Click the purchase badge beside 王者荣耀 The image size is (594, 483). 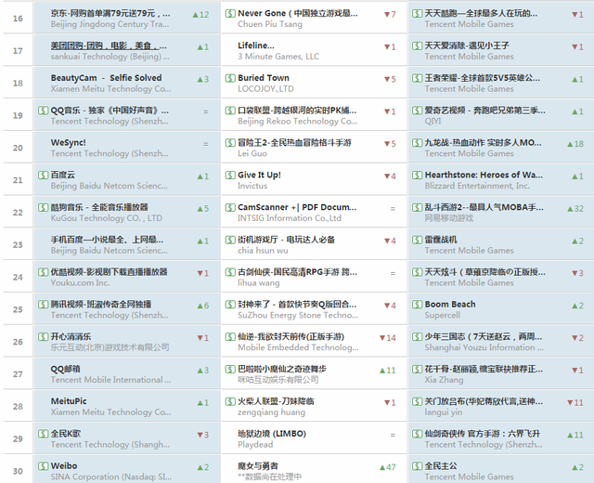click(x=417, y=78)
